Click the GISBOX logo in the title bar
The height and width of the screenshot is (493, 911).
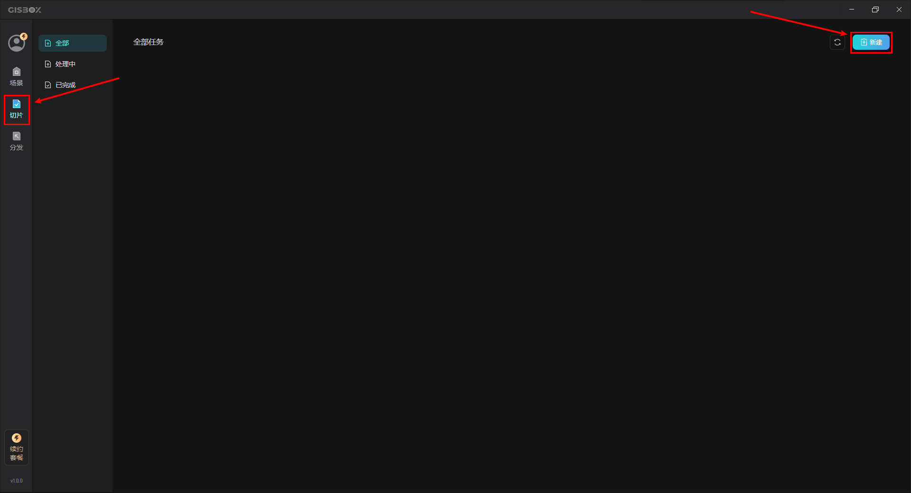[25, 10]
